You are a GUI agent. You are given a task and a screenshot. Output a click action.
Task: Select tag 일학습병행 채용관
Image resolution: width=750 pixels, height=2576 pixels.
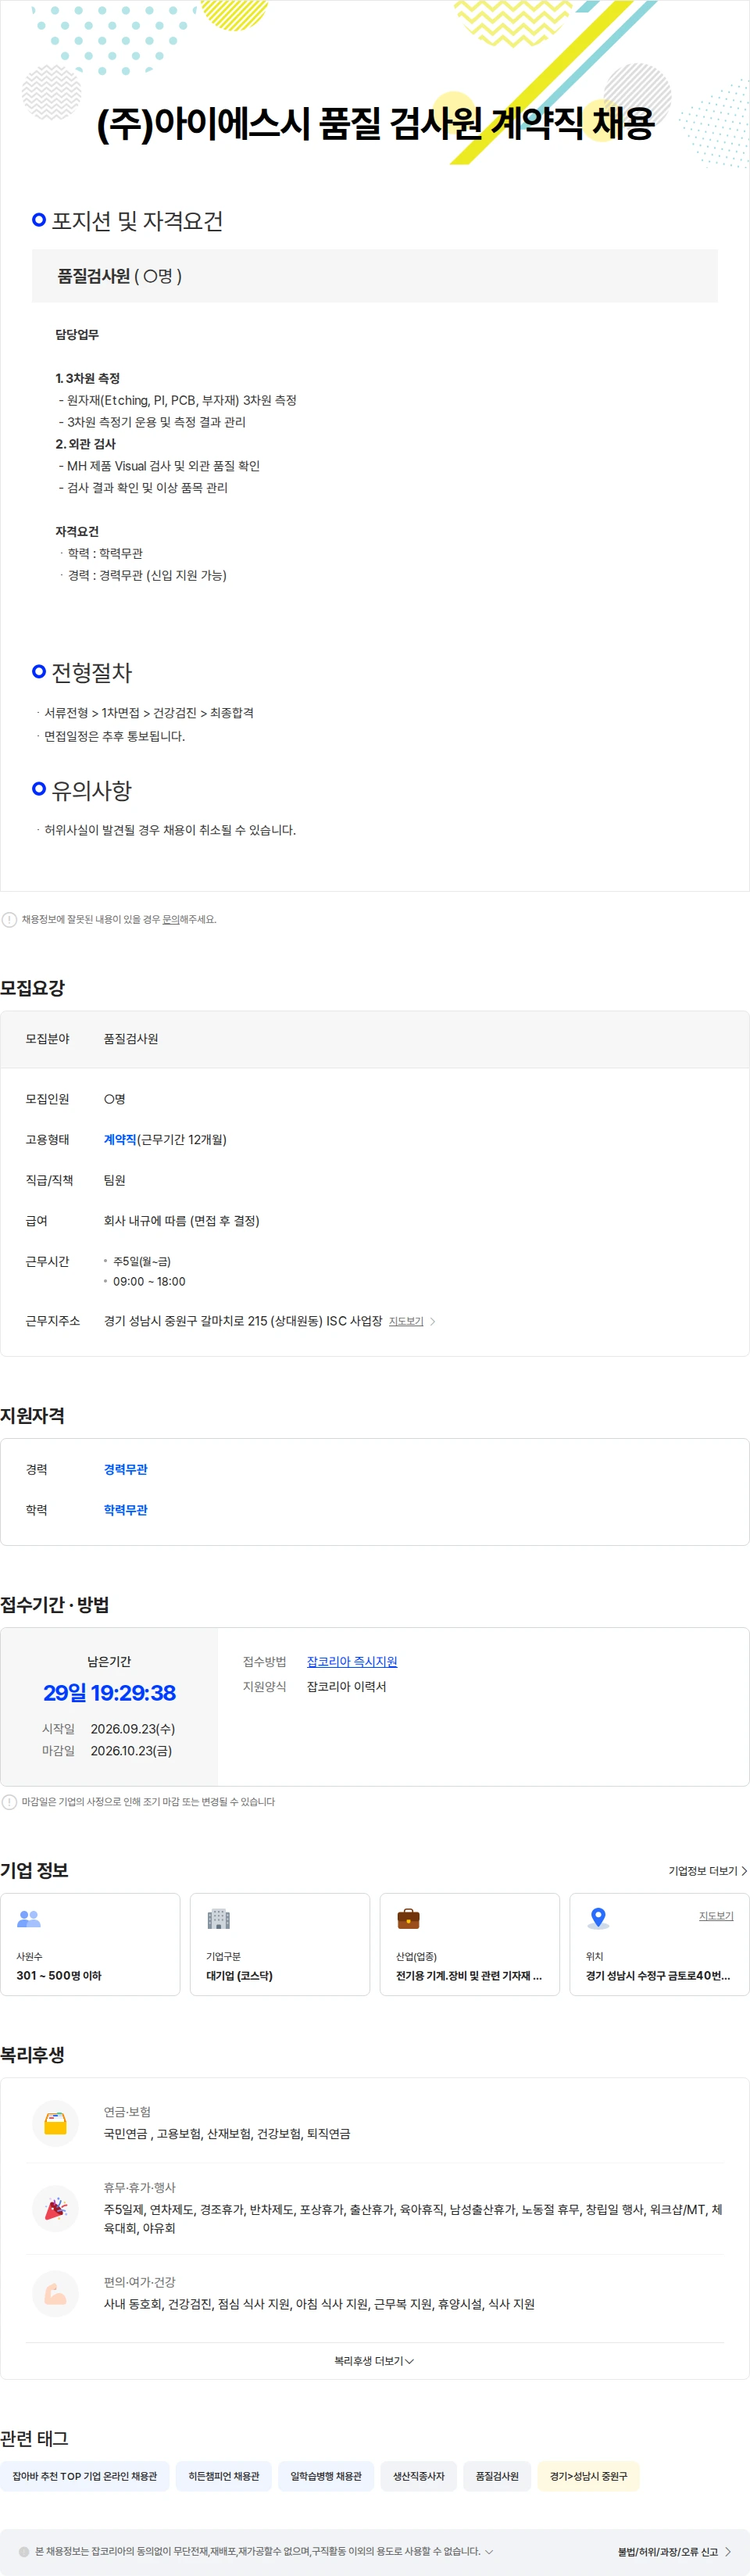point(326,2476)
